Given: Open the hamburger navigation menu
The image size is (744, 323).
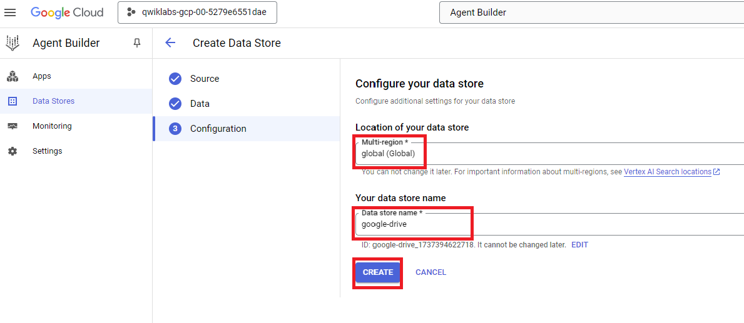Looking at the screenshot, I should click(10, 12).
